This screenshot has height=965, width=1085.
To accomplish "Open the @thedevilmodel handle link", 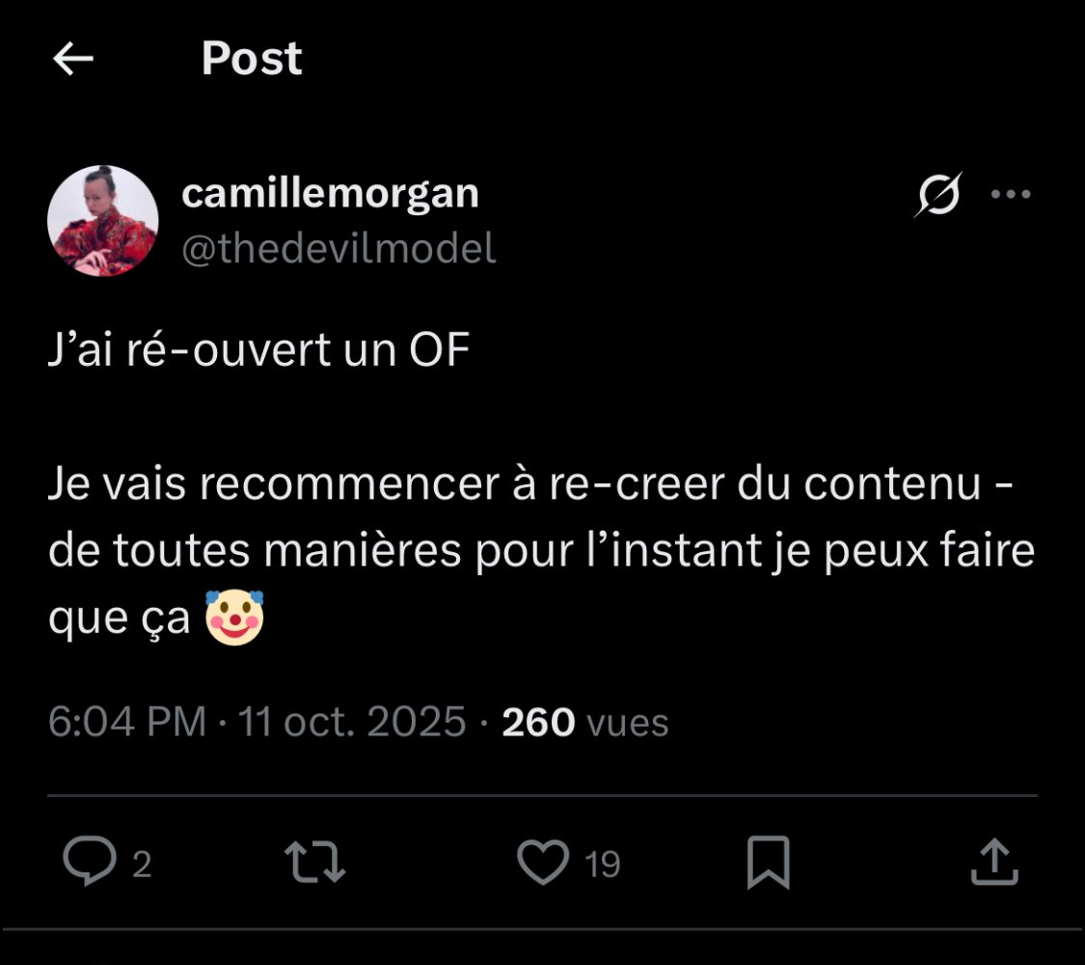I will point(339,249).
